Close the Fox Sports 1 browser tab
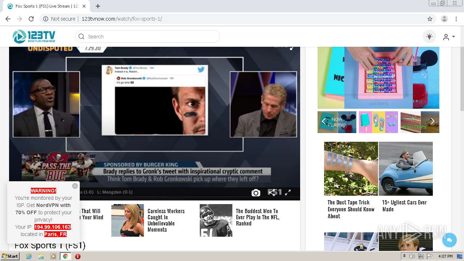The width and height of the screenshot is (464, 261). pos(84,6)
